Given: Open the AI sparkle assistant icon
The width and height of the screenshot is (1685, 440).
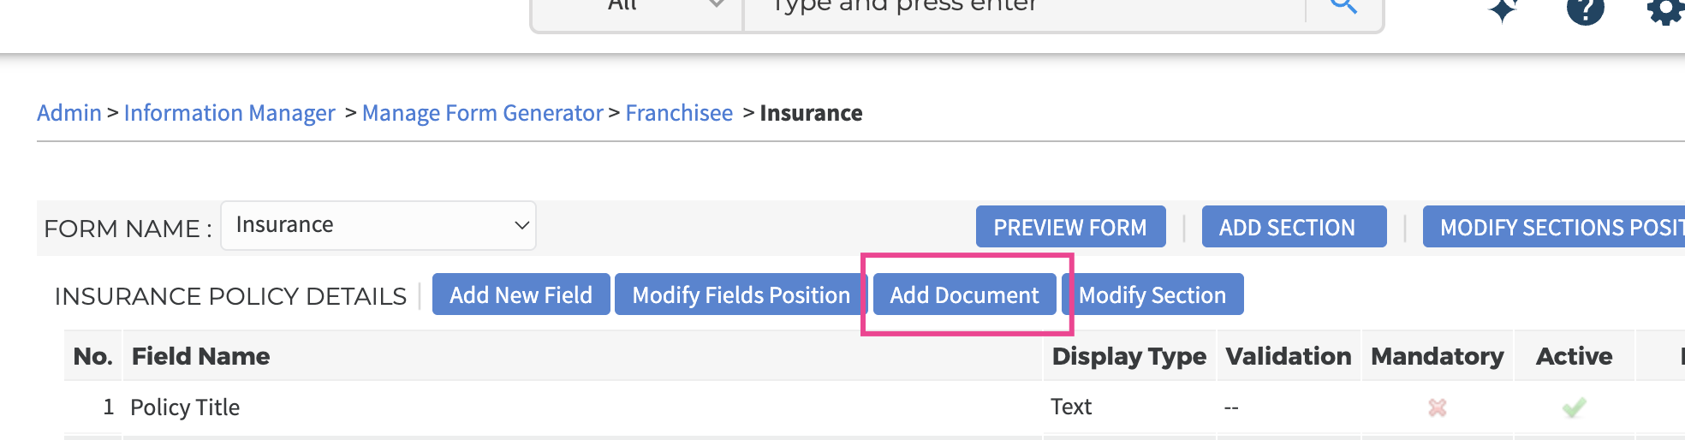Looking at the screenshot, I should point(1503,9).
